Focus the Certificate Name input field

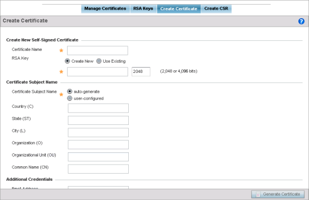click(98, 50)
